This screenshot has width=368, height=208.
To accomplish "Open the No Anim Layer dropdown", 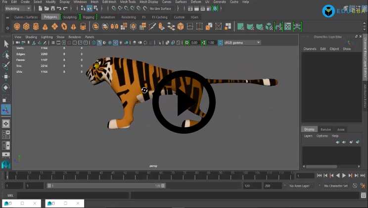I will (x=303, y=186).
